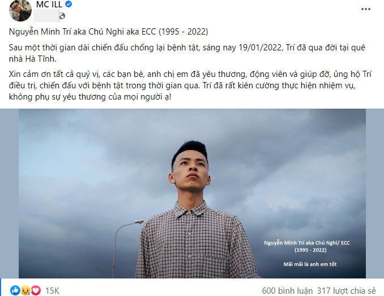Click the paragraph beginning 'Xin cảm ơn tất cả'
The height and width of the screenshot is (296, 384).
pos(190,85)
